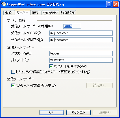Enable セキュリティで保護されたパスワード認証 checkbox
Screen dimensions: 120x118
(13, 72)
